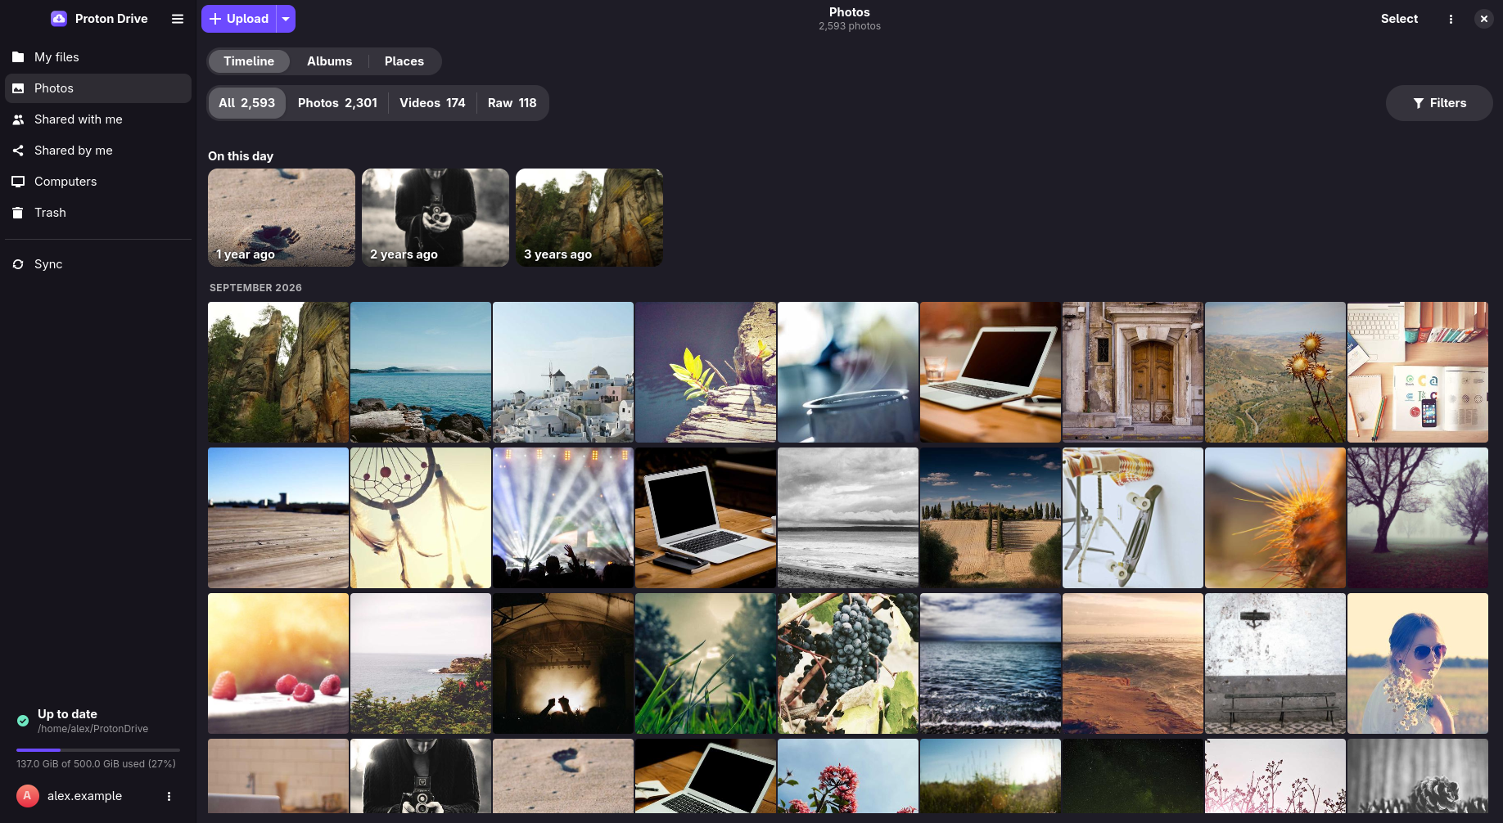This screenshot has height=823, width=1503.
Task: Open the dreamcatcher photo
Action: tap(421, 518)
